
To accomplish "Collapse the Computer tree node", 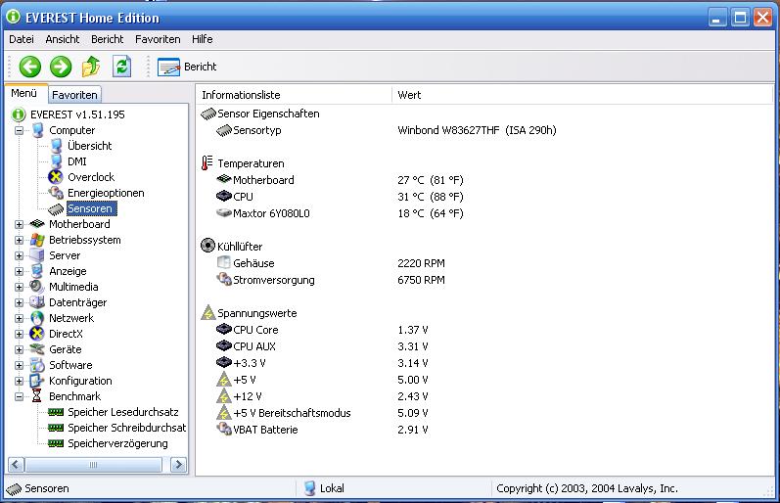I will [19, 130].
